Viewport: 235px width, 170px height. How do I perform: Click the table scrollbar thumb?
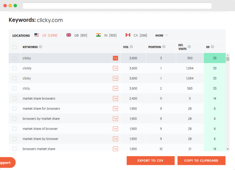point(228,59)
